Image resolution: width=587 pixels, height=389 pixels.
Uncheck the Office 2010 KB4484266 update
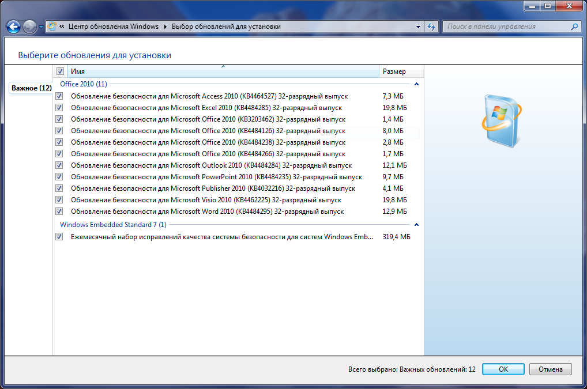click(x=59, y=154)
